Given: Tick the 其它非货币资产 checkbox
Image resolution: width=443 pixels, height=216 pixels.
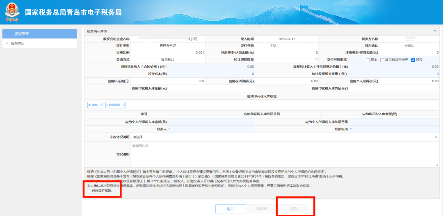Looking at the screenshot, I should [x=382, y=60].
